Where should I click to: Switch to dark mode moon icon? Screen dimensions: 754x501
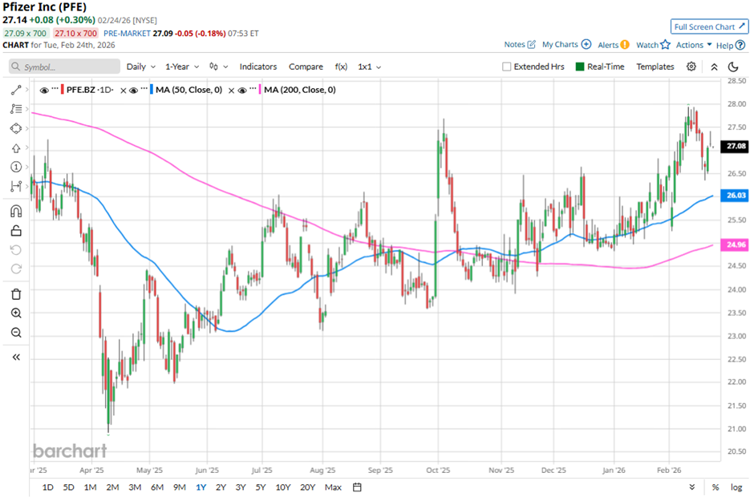coord(733,67)
